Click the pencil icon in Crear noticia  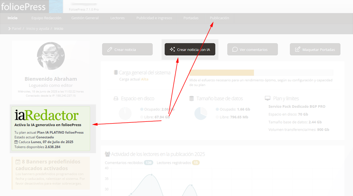pyautogui.click(x=109, y=49)
